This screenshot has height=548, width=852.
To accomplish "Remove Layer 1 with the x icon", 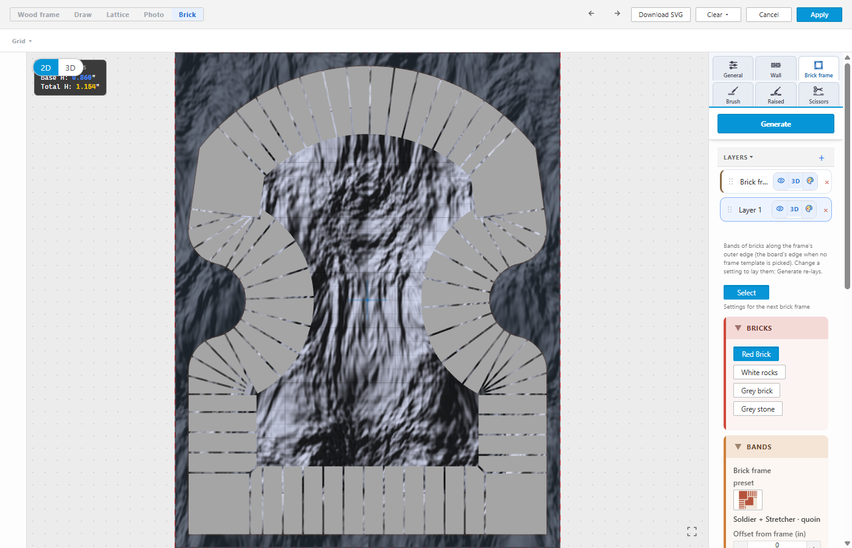I will (825, 210).
